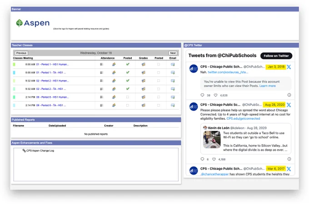The image size is (309, 204).
Task: Open the twitter.com/xoxlauraa_ link in tweet
Action: click(x=228, y=72)
